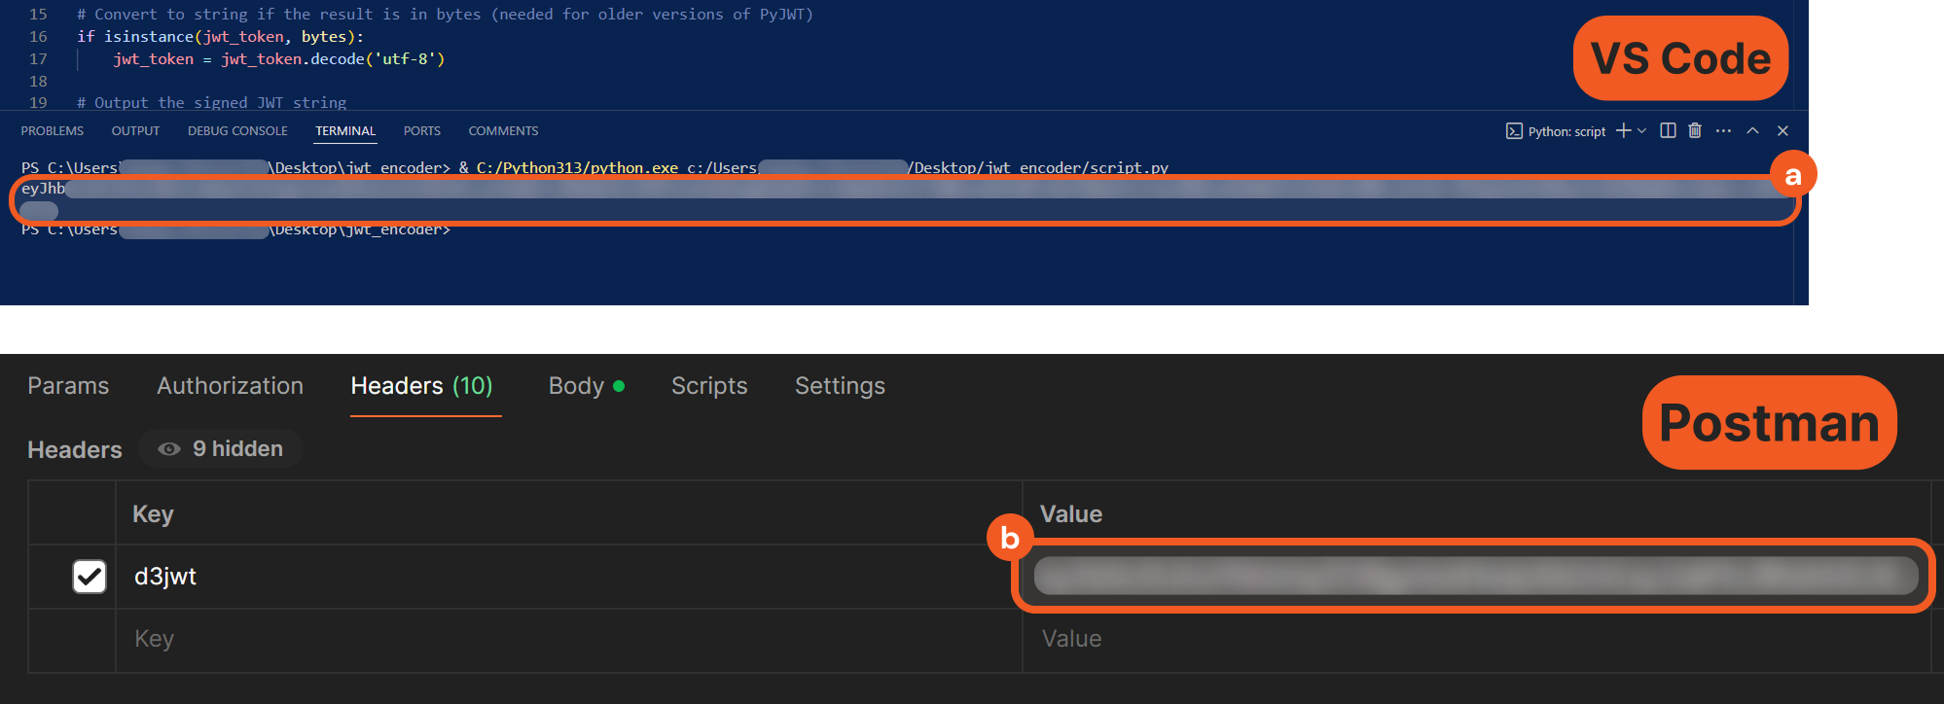Close the terminal panel
Screen dimensions: 1944x704
1782,130
